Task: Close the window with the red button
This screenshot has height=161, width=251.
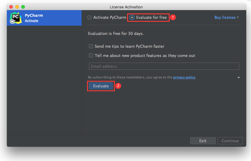Action: tap(11, 7)
